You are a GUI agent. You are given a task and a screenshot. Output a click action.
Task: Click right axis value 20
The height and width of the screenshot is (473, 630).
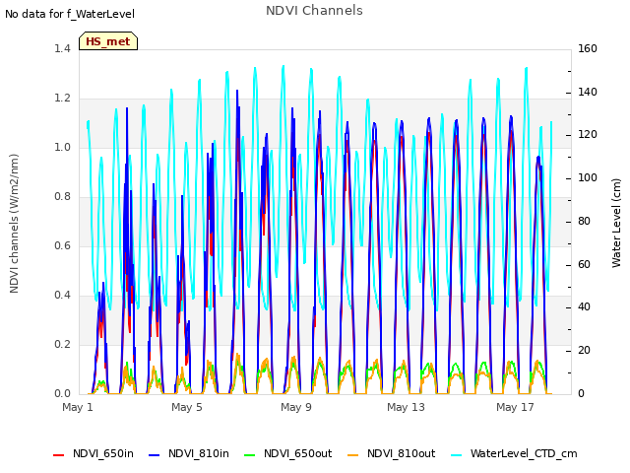click(584, 351)
